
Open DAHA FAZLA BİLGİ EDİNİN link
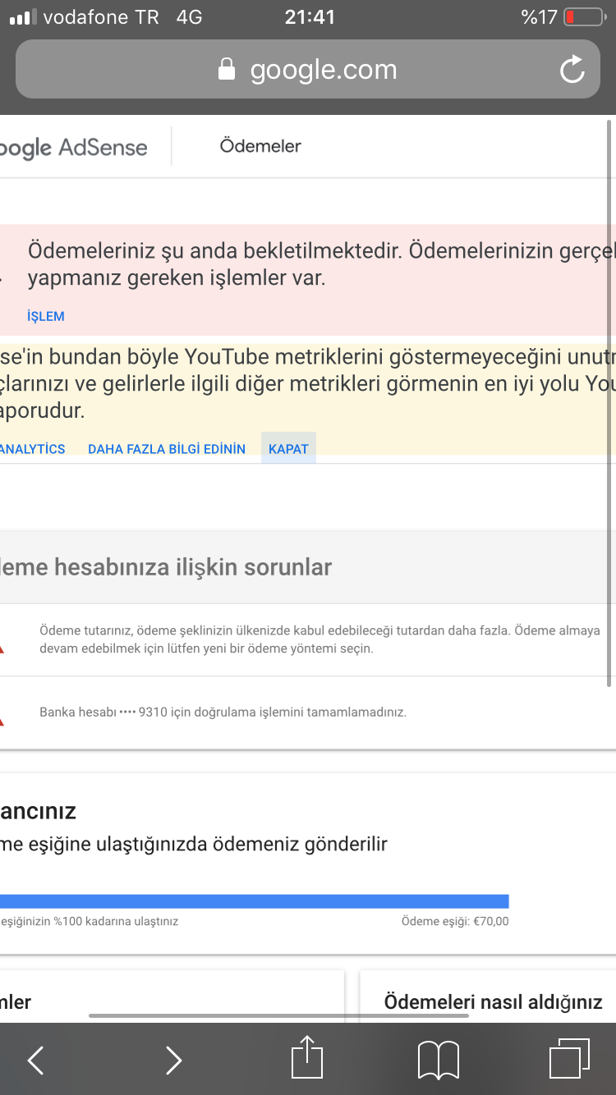(167, 449)
